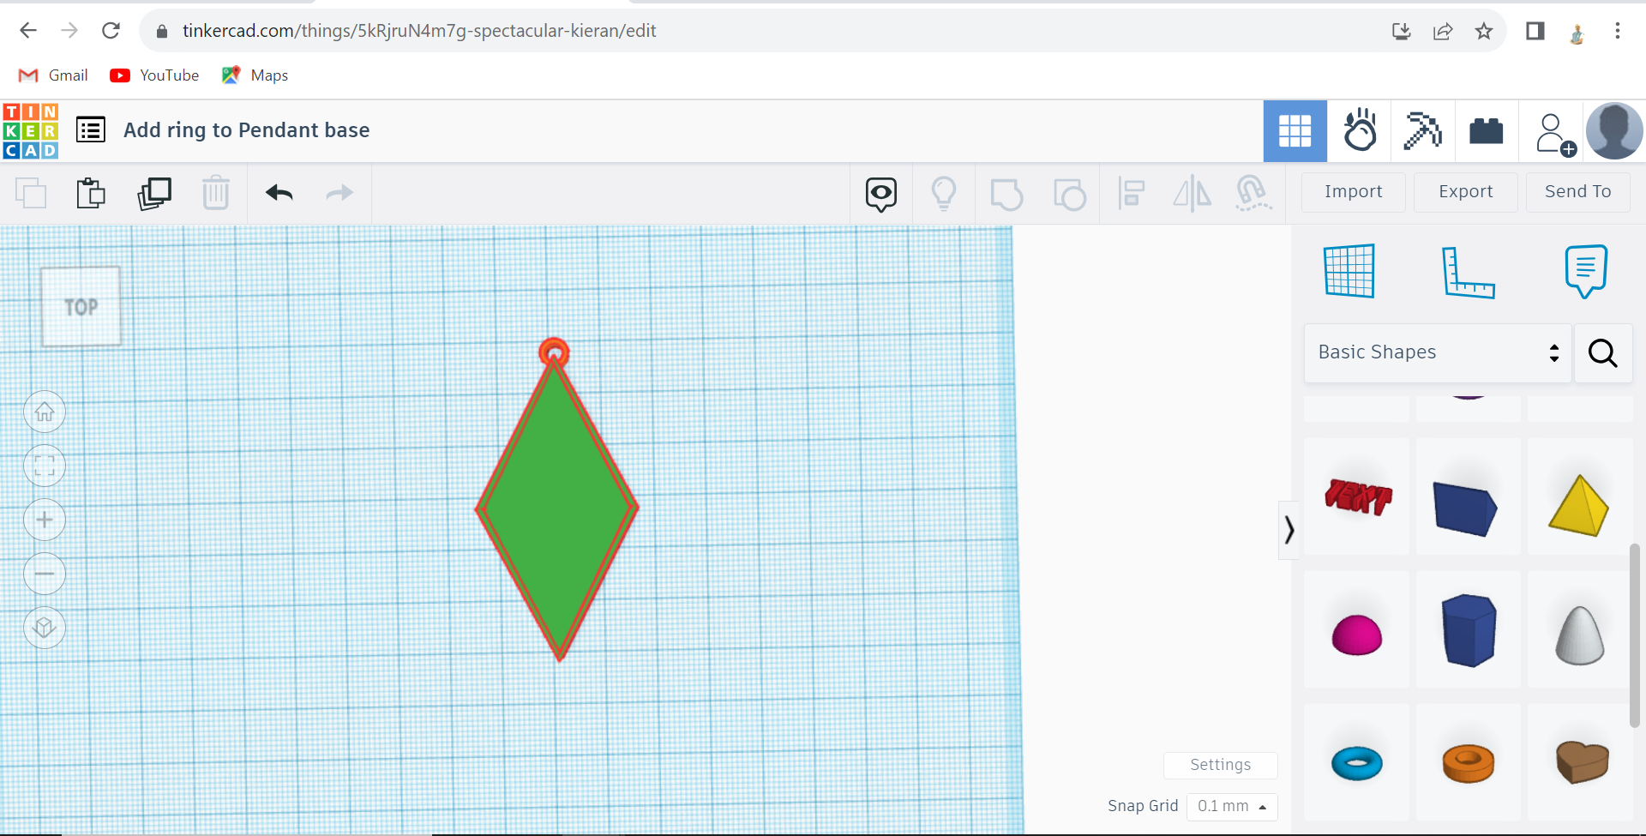The image size is (1646, 836).
Task: Go back in browser history
Action: pos(28,31)
